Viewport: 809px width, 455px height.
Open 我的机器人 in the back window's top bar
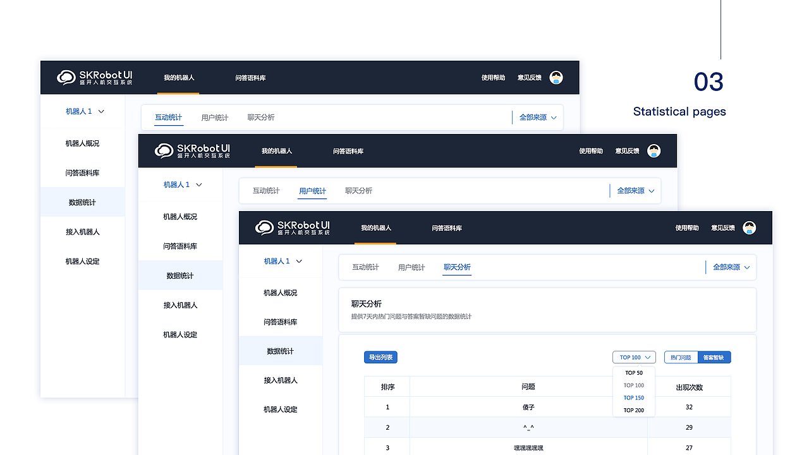pos(179,78)
